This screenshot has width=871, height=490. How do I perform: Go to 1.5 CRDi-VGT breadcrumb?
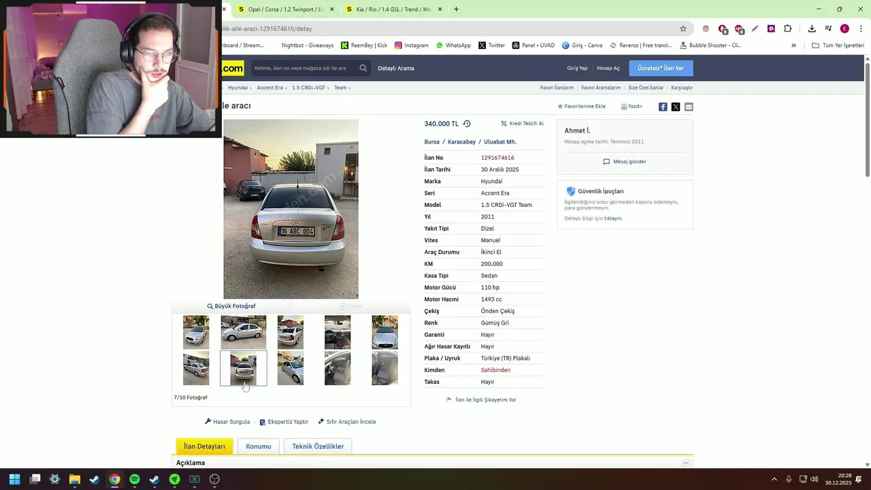(308, 88)
